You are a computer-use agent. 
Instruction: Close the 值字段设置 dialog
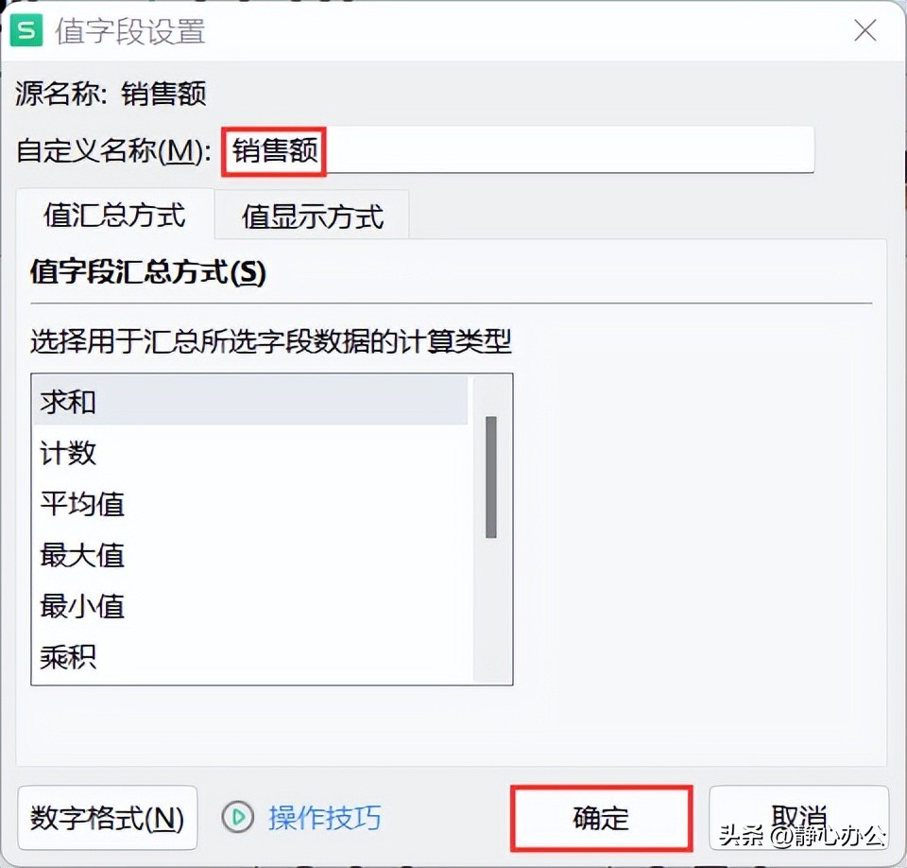click(864, 30)
